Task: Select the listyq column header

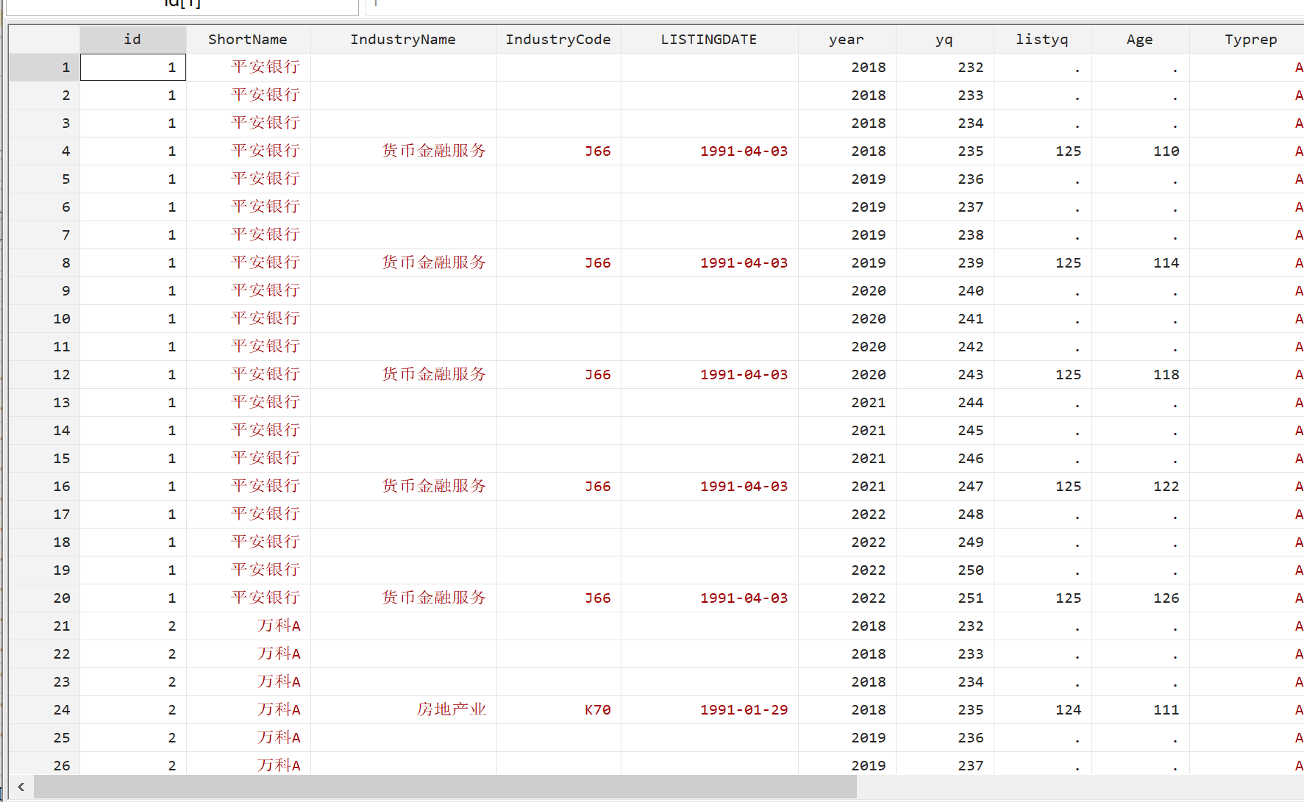Action: (1042, 40)
